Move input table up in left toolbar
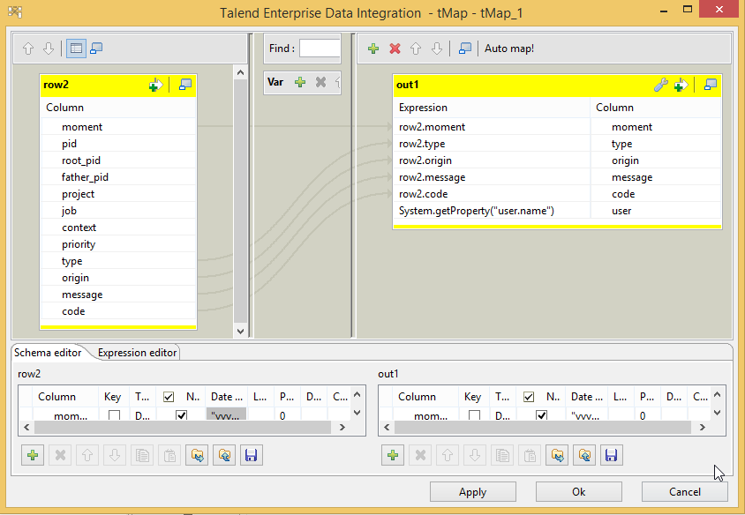The width and height of the screenshot is (745, 515). pos(28,49)
